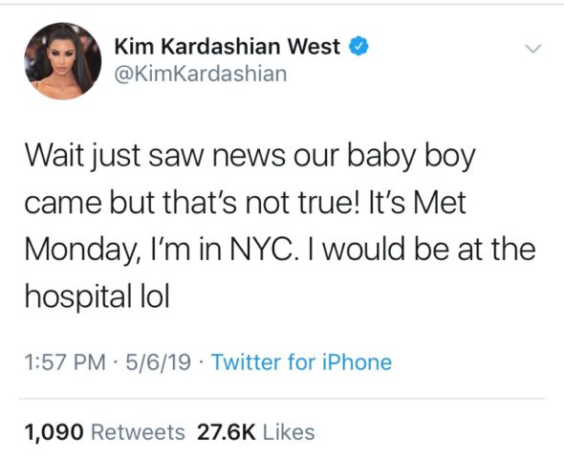
Task: Click the word 'West' in the display name
Action: tap(315, 46)
